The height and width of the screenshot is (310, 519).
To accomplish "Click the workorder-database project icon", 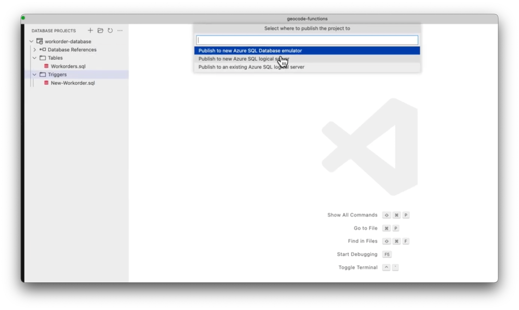I will pos(39,42).
